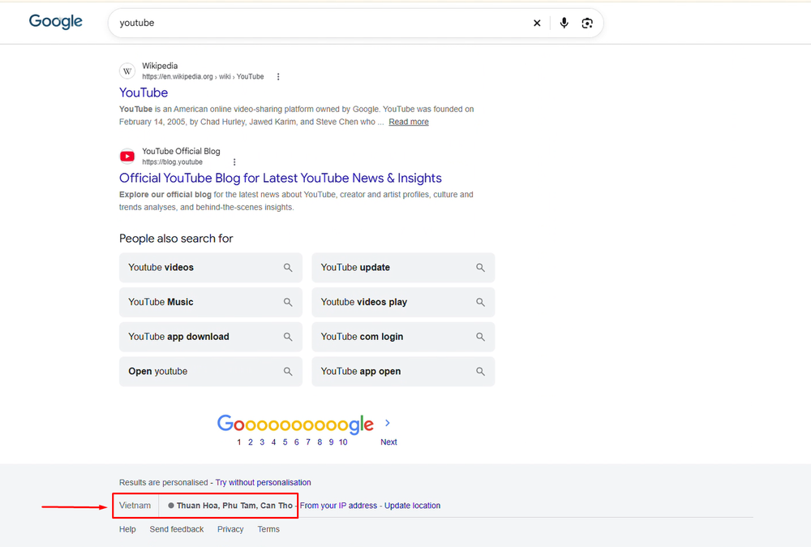
Task: Search for YouTube app open suggestion
Action: [403, 372]
